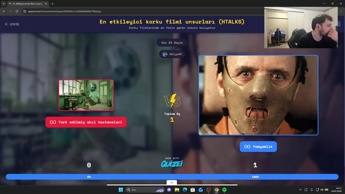Open the clock showing 04:17
Screen dimensions: 345x194
[337, 190]
